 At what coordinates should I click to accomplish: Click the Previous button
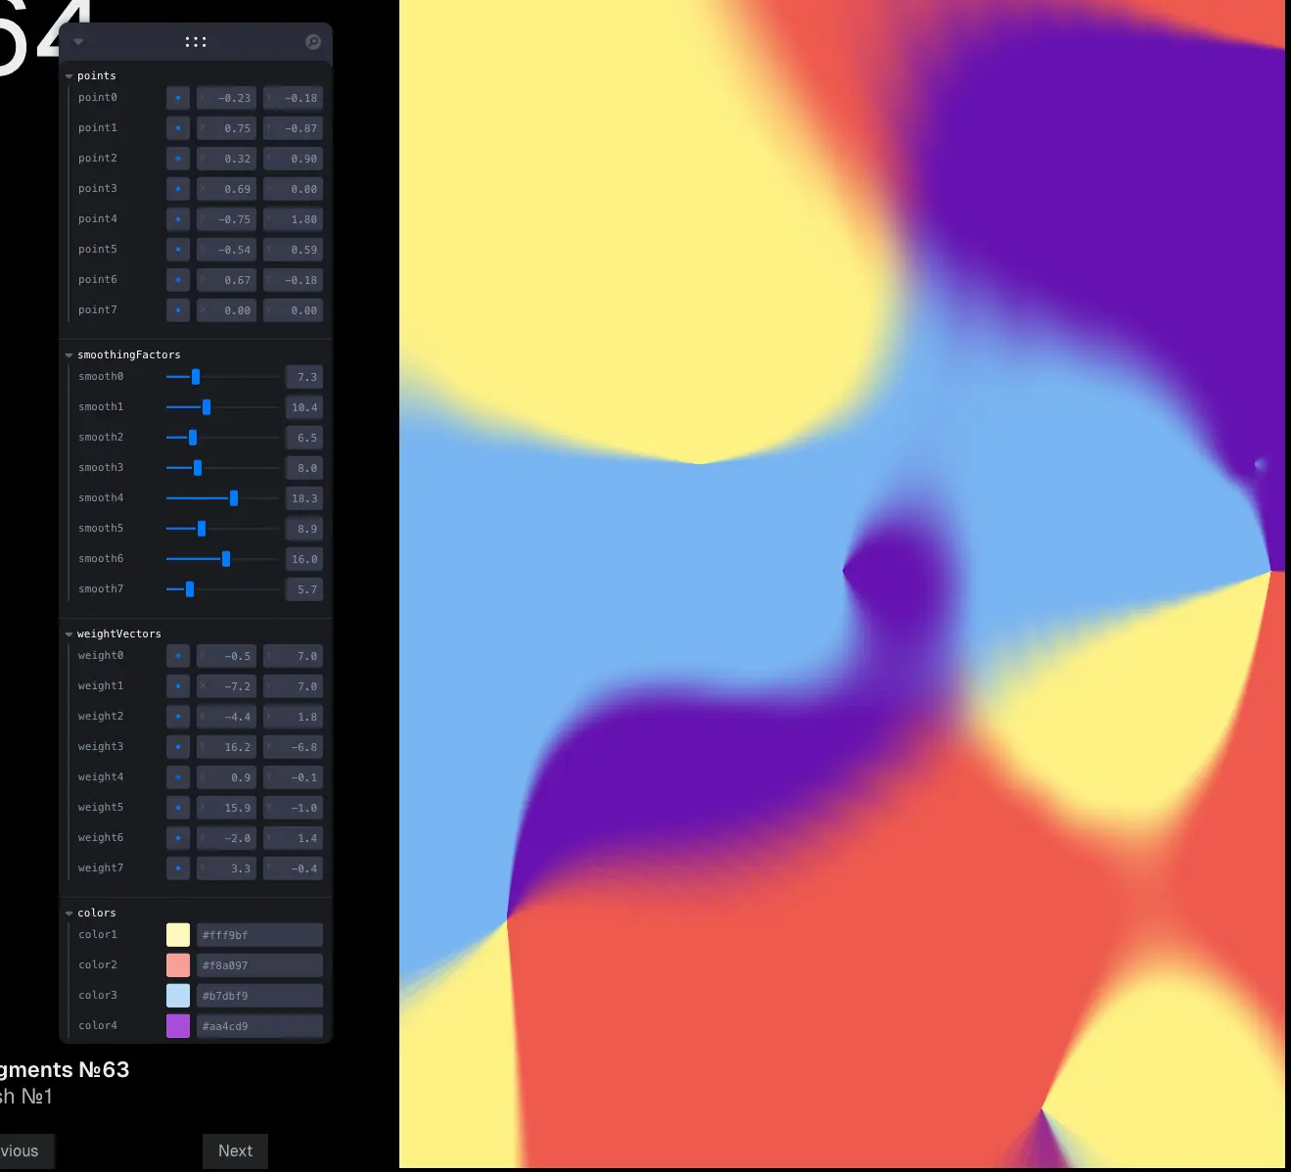coord(23,1150)
